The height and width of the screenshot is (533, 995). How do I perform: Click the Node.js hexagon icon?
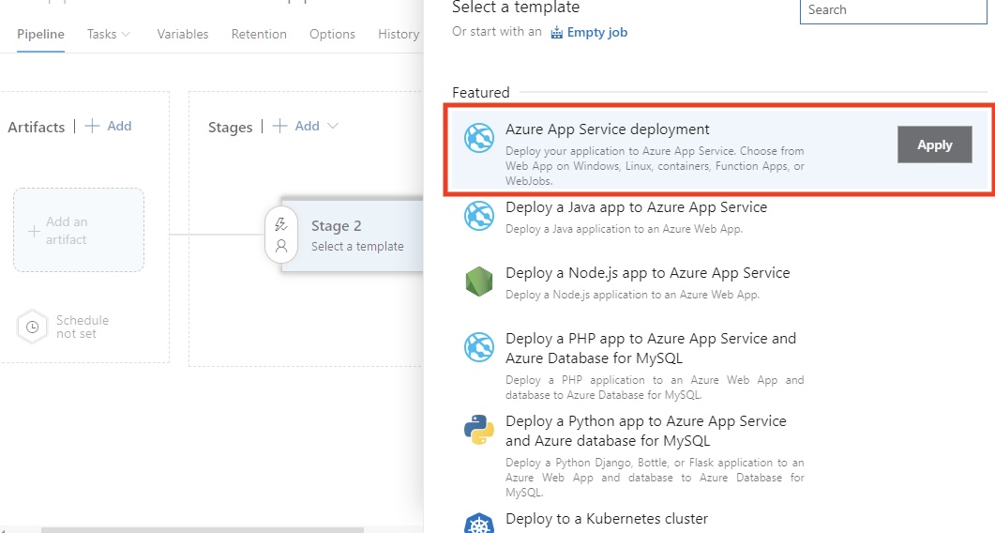click(479, 282)
